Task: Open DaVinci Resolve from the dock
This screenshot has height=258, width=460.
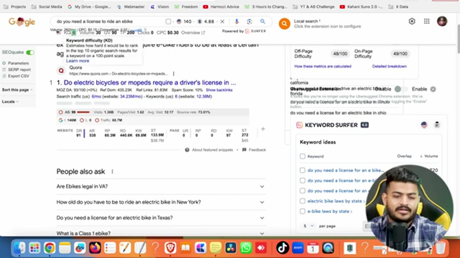Action: coord(231,248)
